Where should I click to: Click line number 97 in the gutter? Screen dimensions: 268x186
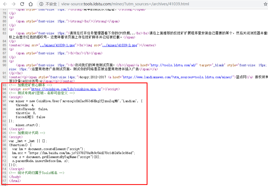4,101
